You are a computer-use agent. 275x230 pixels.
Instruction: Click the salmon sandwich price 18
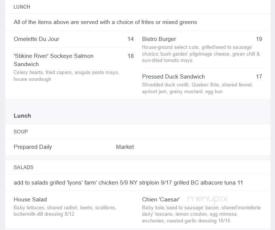tap(131, 56)
